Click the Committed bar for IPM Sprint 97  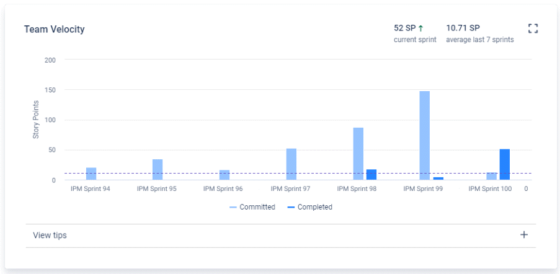(x=291, y=164)
